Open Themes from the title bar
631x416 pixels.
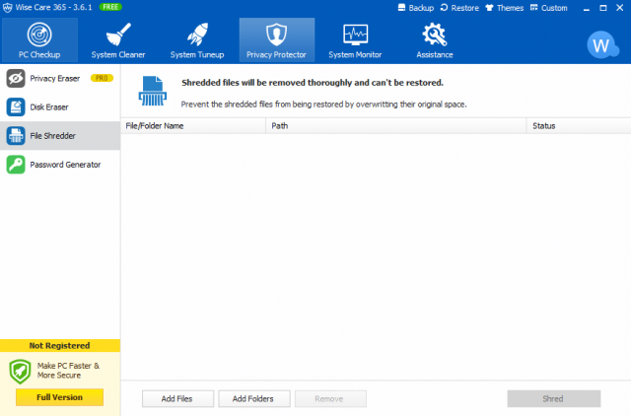click(504, 8)
